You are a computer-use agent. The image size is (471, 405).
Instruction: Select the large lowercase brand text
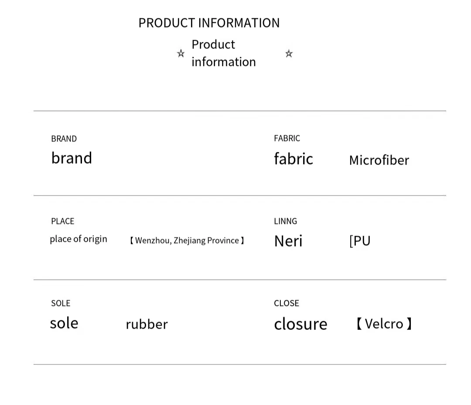72,158
